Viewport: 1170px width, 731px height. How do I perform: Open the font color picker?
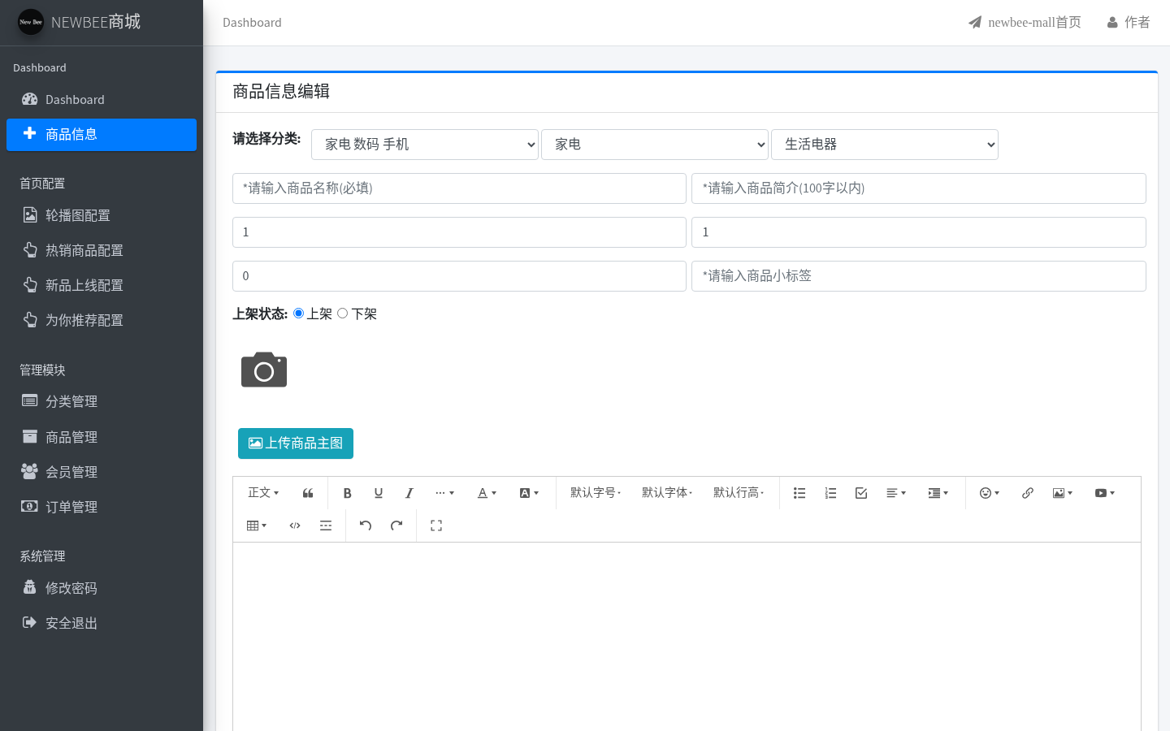coord(487,493)
